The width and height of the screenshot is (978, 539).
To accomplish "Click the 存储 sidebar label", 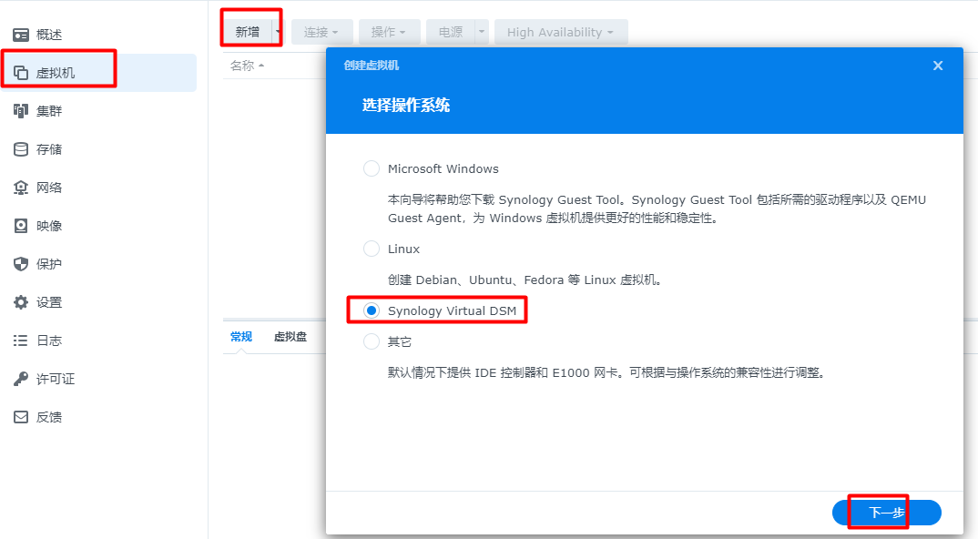I will (x=49, y=149).
